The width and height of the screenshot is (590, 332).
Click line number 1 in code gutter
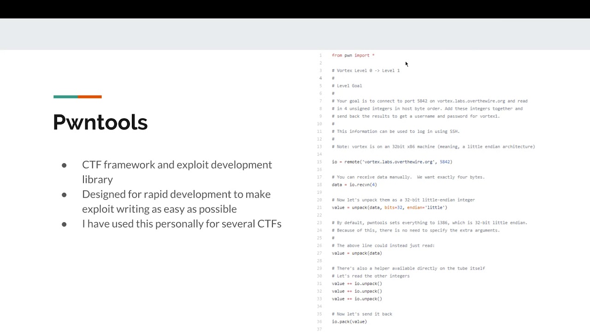320,55
